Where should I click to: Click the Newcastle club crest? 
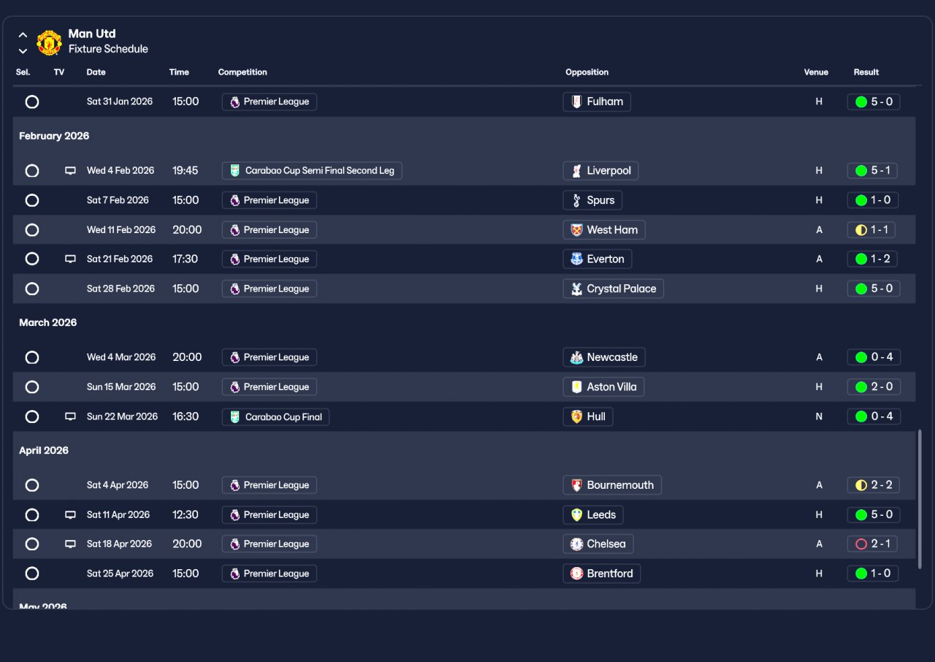pyautogui.click(x=576, y=357)
